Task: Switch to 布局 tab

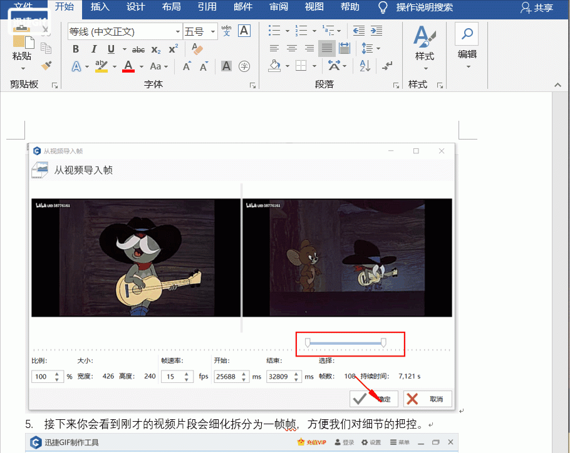Action: tap(171, 7)
